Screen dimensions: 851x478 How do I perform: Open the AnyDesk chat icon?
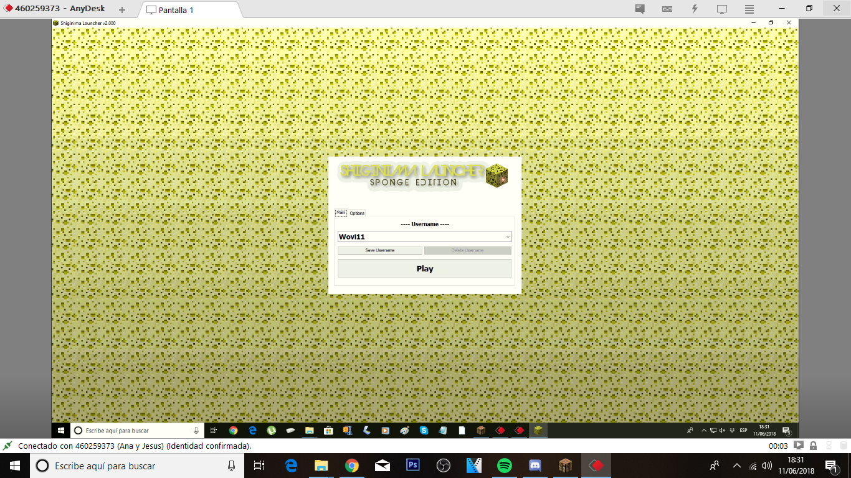(x=640, y=9)
